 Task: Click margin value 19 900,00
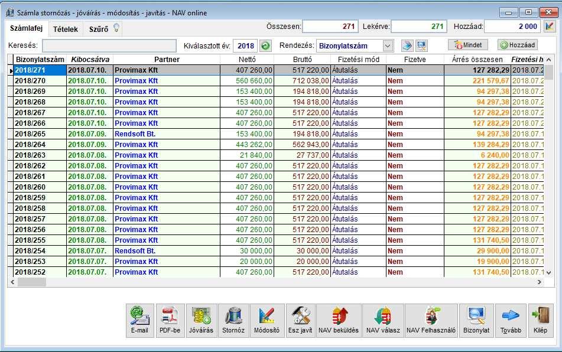493,262
